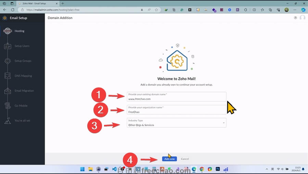The width and height of the screenshot is (308, 174).
Task: Click the Go Mobile sidebar icon
Action: tap(8, 106)
